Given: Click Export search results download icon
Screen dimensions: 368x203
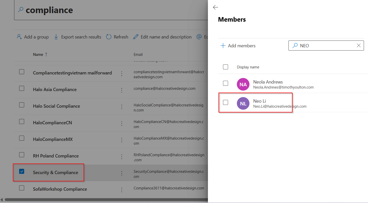Looking at the screenshot, I should (56, 37).
